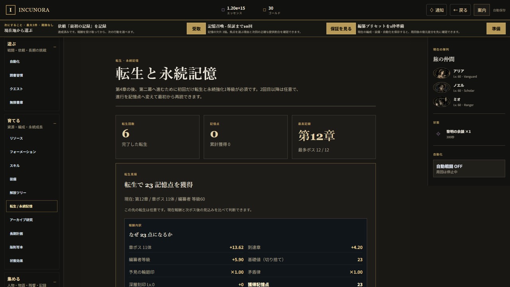Screen dimensions: 510x287
Task: Click the 準備 preset button
Action: (x=496, y=29)
